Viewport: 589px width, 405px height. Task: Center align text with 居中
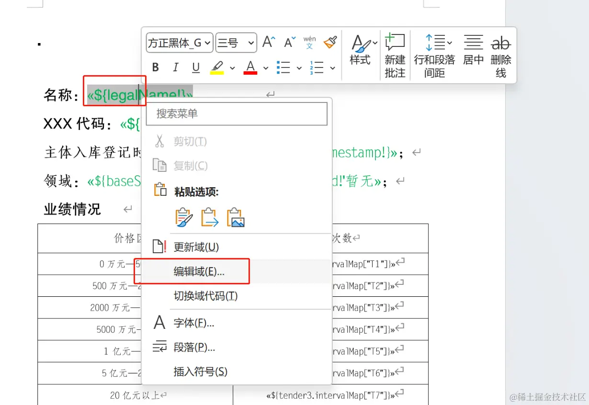point(473,50)
